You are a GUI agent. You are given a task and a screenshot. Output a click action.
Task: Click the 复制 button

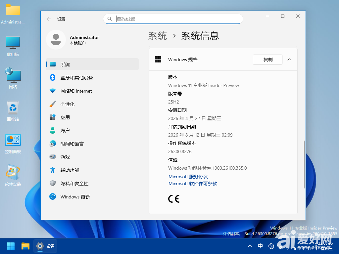click(x=267, y=60)
